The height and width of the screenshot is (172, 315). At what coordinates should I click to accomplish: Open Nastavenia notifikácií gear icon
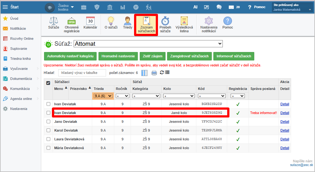(x=209, y=21)
